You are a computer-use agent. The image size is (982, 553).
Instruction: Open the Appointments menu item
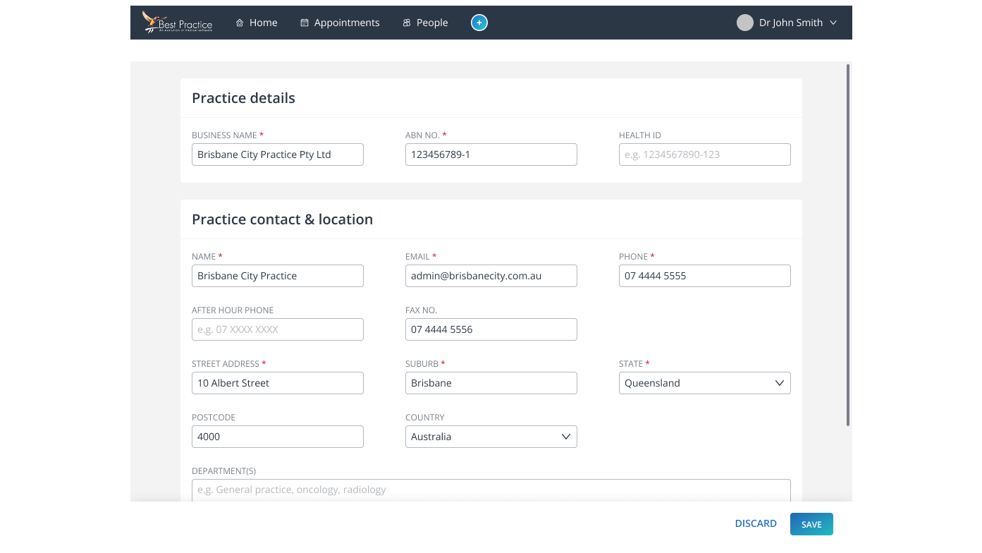(x=340, y=23)
